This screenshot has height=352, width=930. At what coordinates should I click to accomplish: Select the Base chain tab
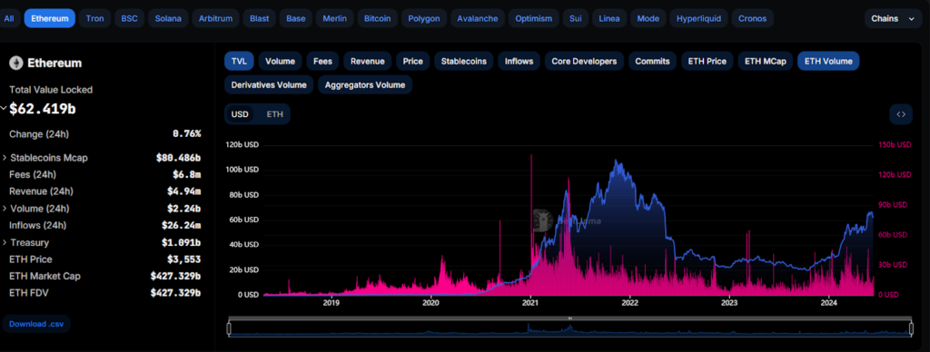(296, 18)
